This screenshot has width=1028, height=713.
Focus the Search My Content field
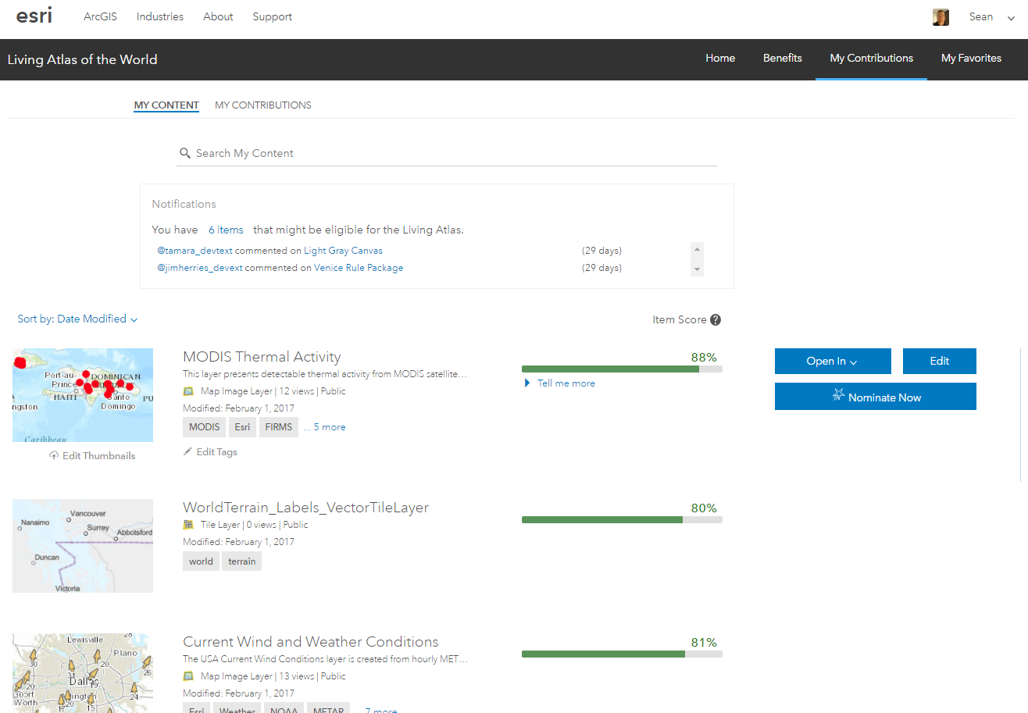(453, 154)
